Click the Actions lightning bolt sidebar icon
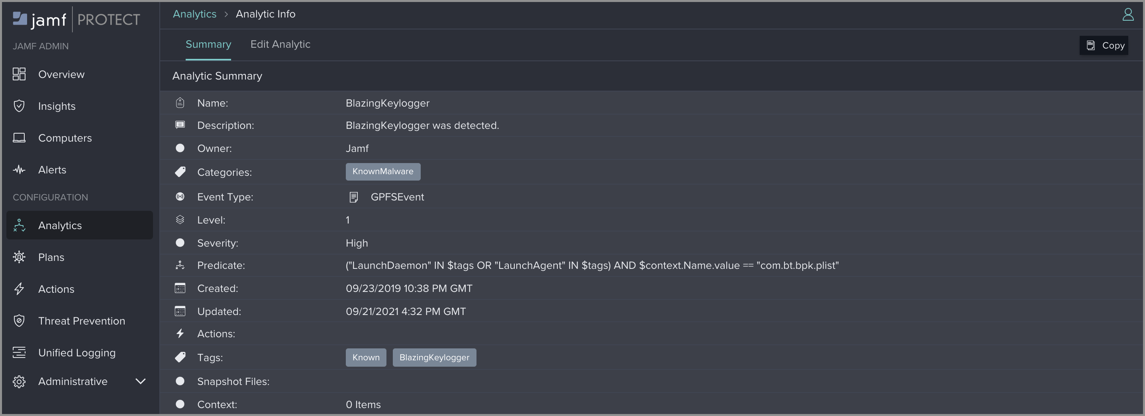 click(19, 289)
